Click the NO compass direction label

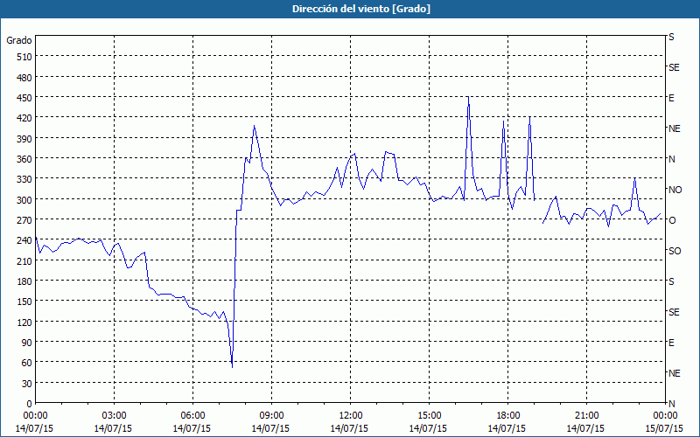tap(675, 190)
